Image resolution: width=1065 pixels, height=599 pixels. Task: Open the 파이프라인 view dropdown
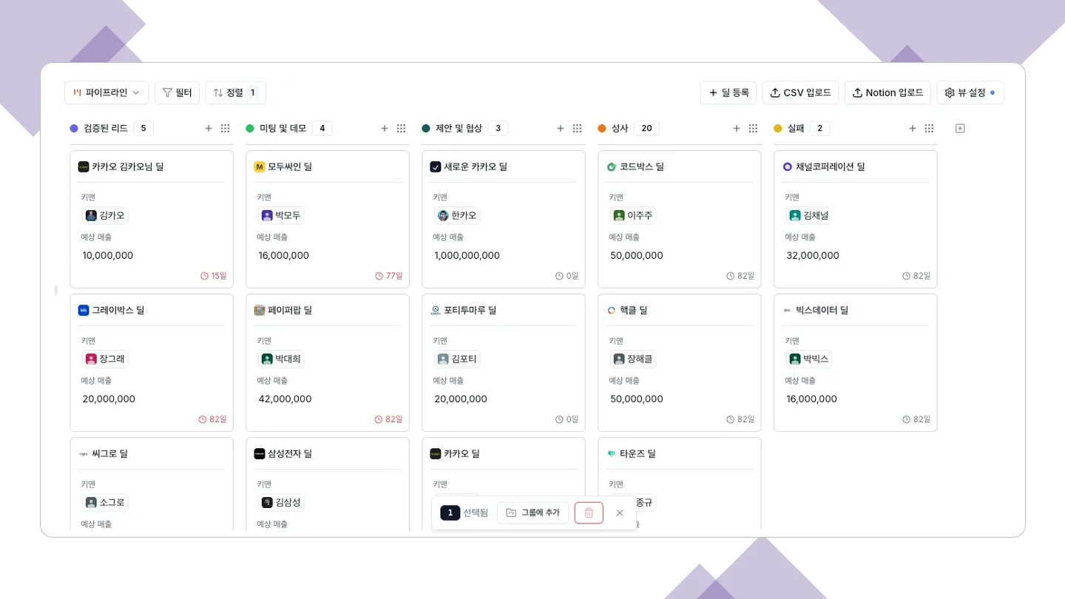click(x=106, y=92)
